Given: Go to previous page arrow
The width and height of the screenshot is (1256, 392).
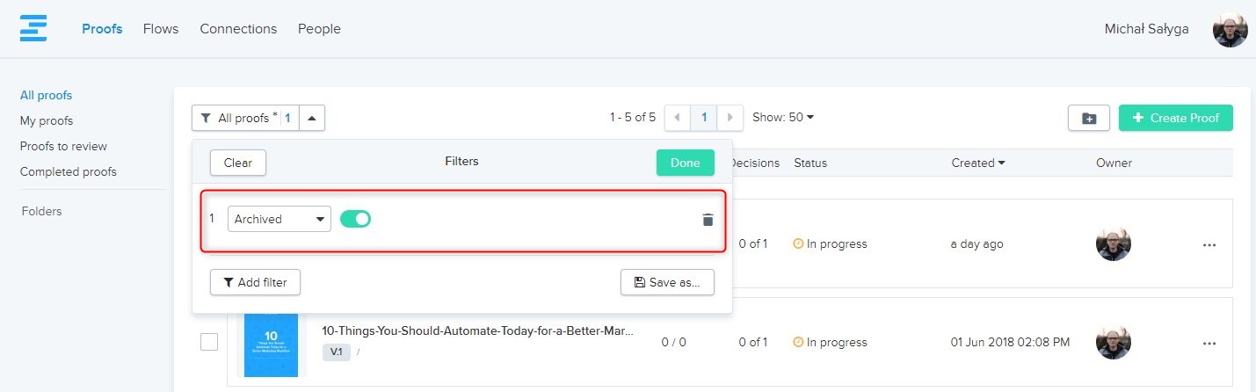Looking at the screenshot, I should pos(678,118).
